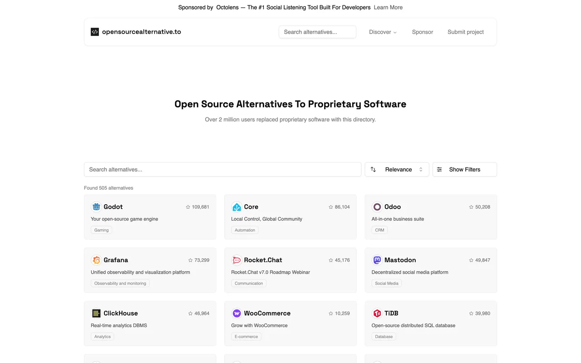Focus the header Search alternatives field
The image size is (581, 363).
(x=317, y=32)
